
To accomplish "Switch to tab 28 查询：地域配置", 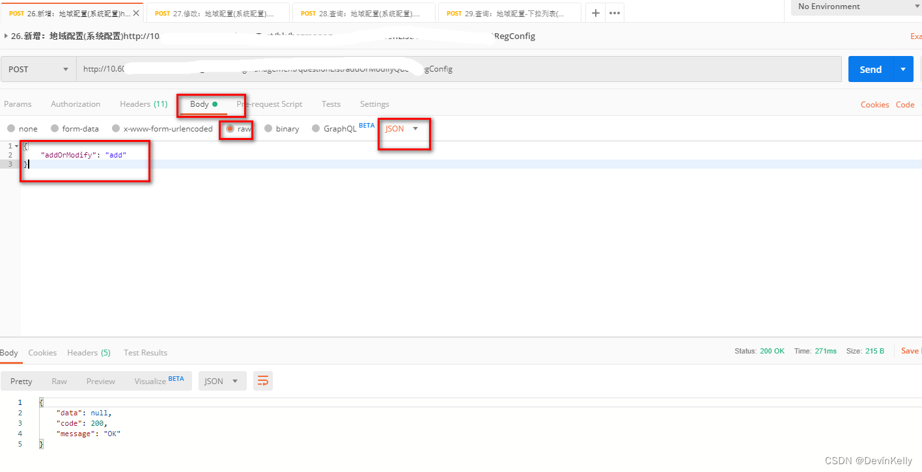I will click(x=364, y=13).
